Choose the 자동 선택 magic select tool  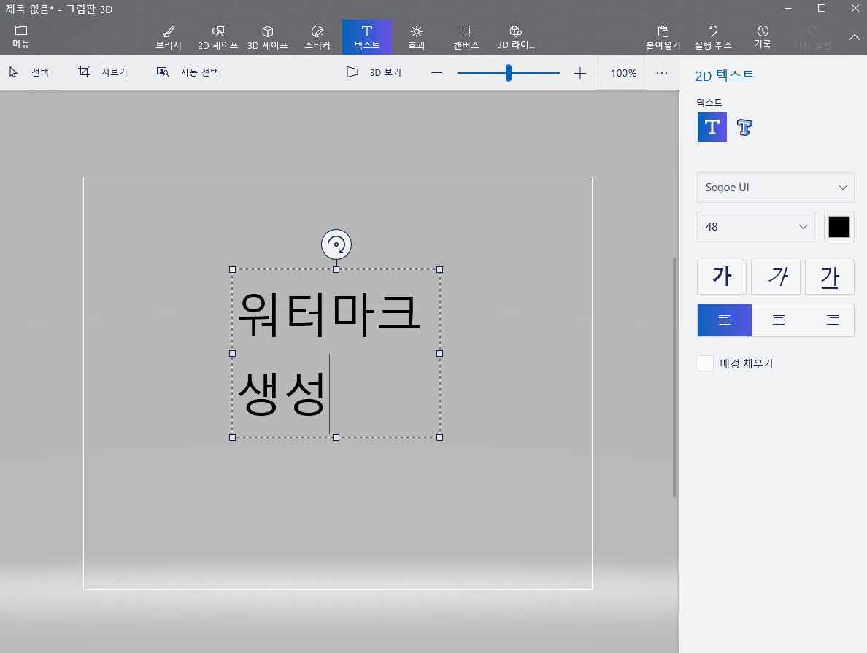tap(188, 72)
